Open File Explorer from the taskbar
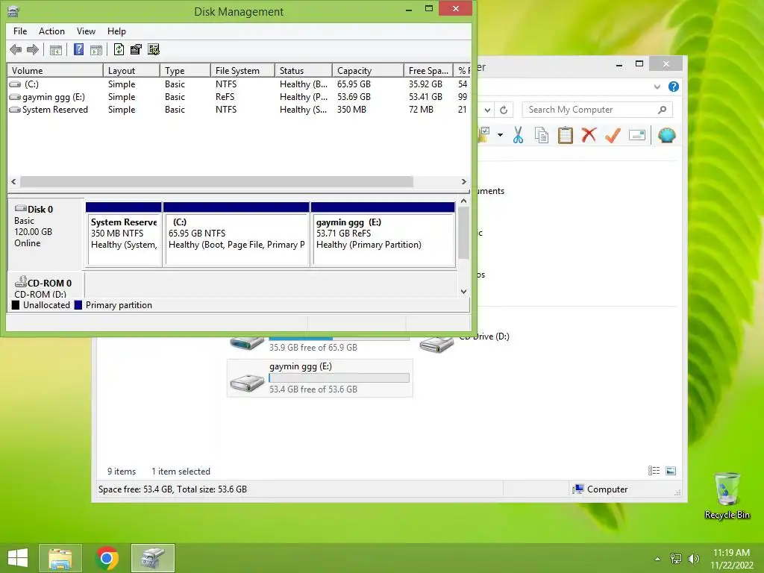The height and width of the screenshot is (573, 764). point(60,558)
